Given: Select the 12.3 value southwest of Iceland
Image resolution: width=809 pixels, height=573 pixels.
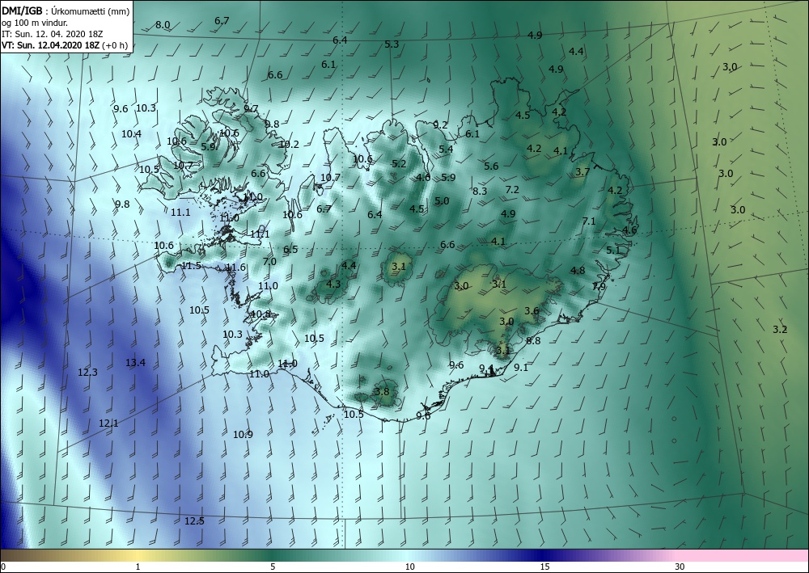Looking at the screenshot, I should point(87,372).
